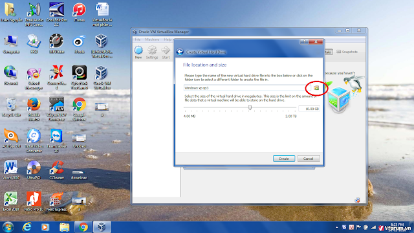Open the Machine menu in VirtualBox Manager
Viewport: 414px width, 233px height.
152,39
